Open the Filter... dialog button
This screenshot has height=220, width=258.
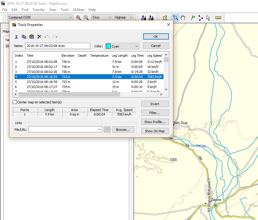[x=155, y=113]
